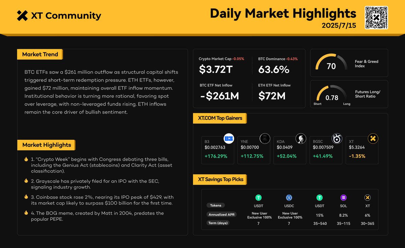
Task: Click the KDA token icon
Action: 301,138
